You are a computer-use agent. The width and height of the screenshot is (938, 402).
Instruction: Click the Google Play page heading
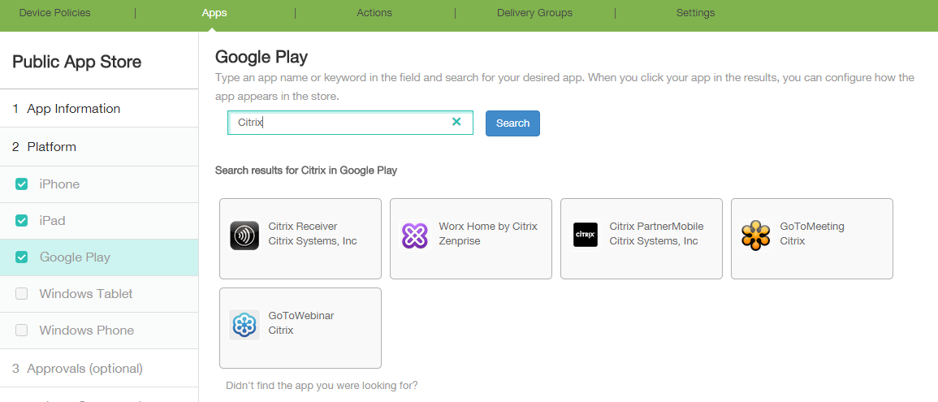point(261,58)
